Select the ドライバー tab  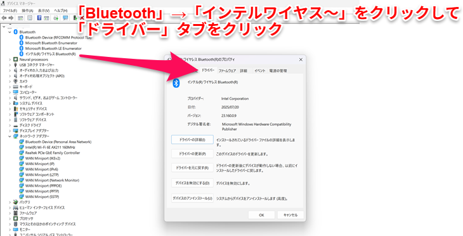[x=208, y=70]
